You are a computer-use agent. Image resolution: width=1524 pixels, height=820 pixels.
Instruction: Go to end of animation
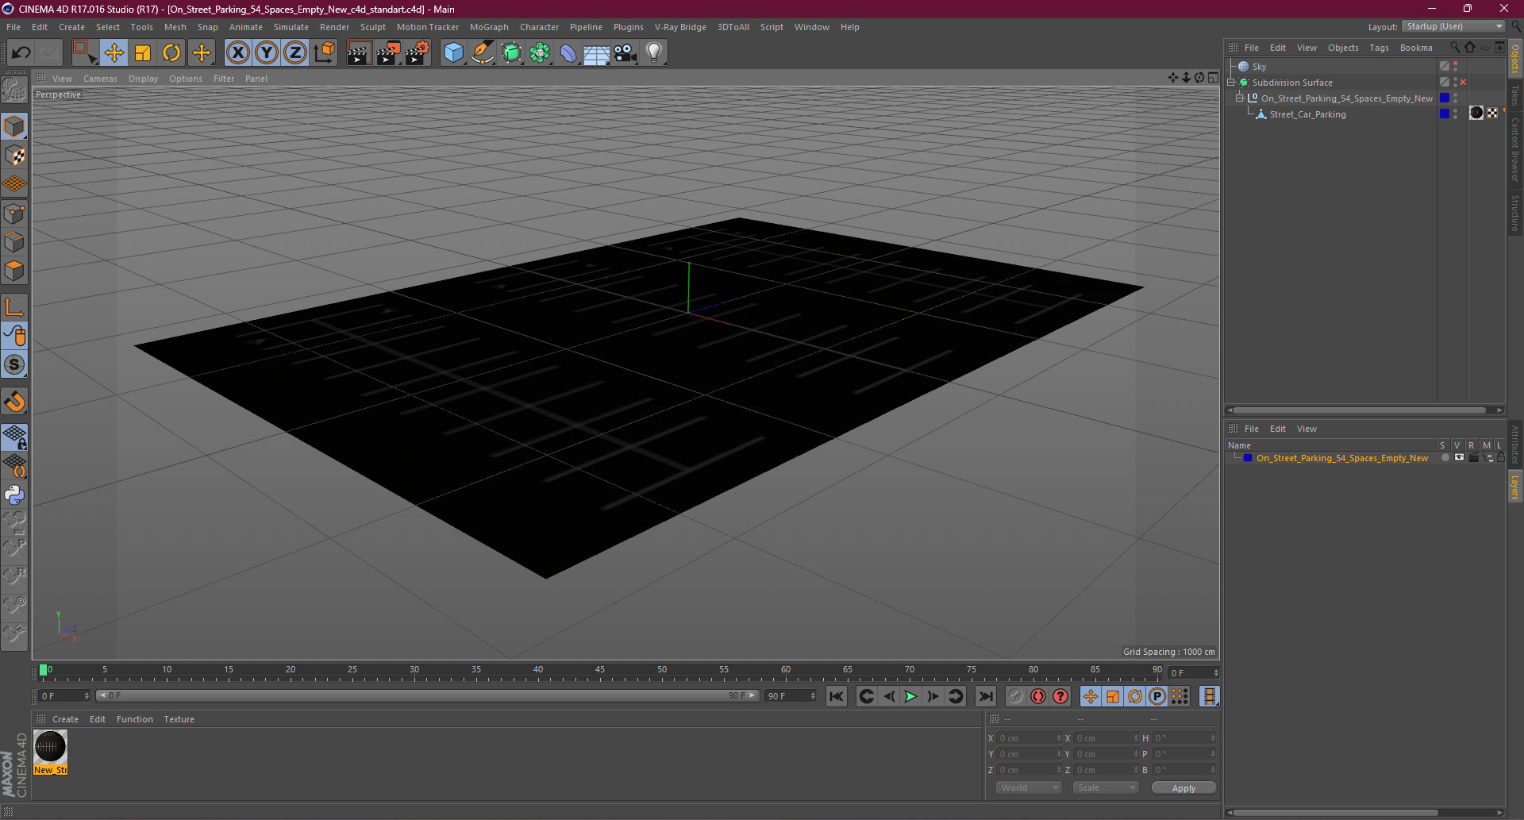[985, 696]
